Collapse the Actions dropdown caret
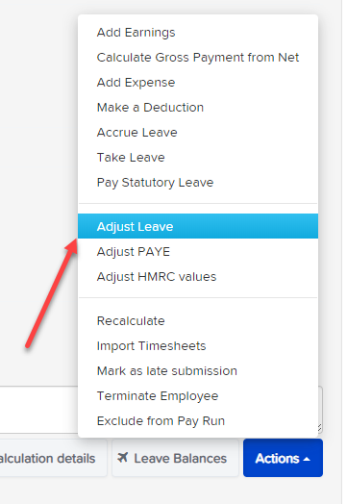The width and height of the screenshot is (347, 504). coord(307,459)
